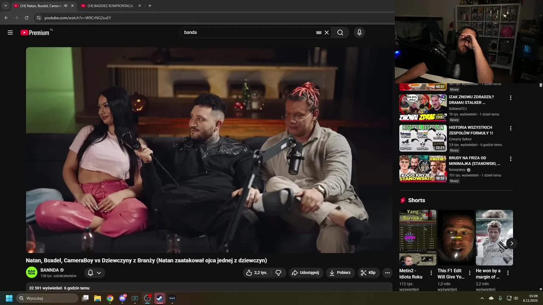Open the Windows Start menu
Screen dimensions: 543x305
[x=9, y=298]
